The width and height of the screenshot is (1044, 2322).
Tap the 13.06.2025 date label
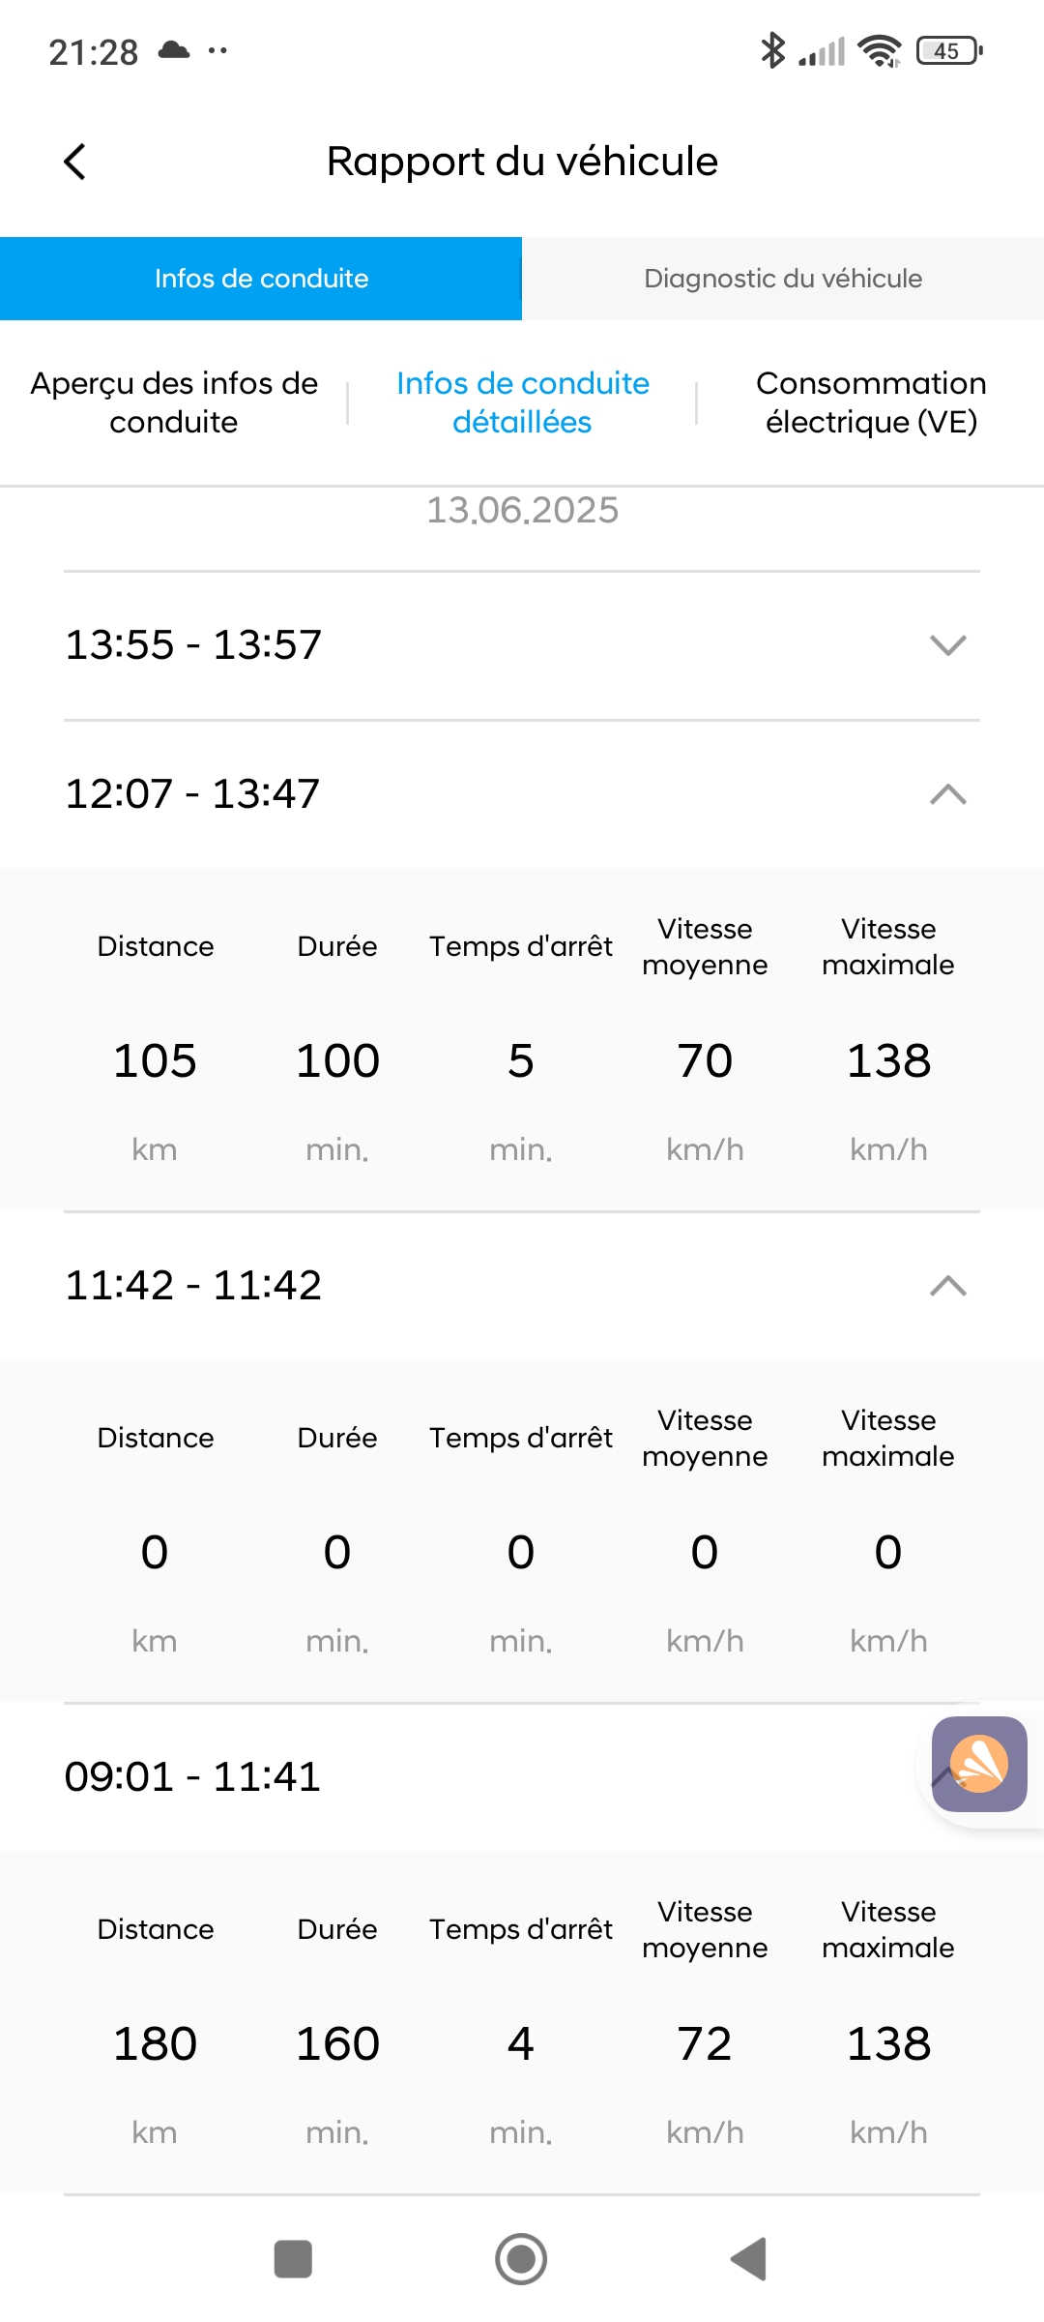(522, 511)
